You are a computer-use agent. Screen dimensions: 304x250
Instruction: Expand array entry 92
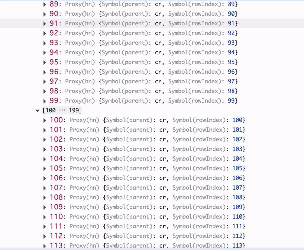point(45,33)
